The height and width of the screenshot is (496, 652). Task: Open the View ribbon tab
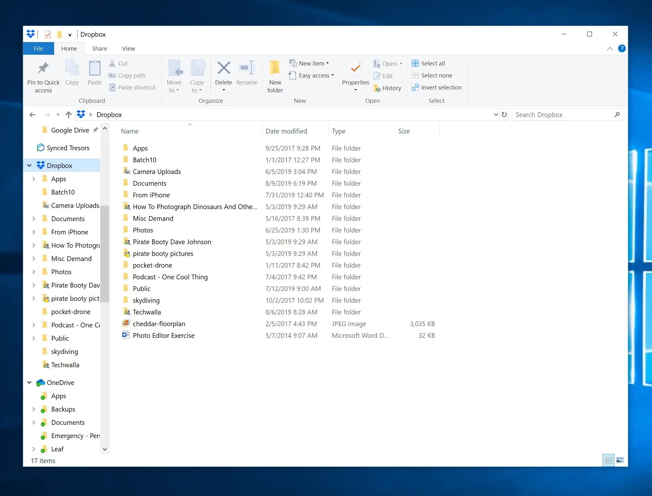coord(128,48)
